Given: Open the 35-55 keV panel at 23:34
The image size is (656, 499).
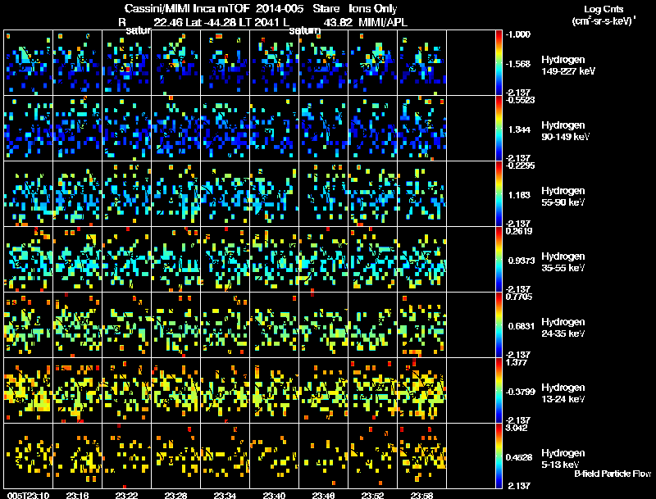Looking at the screenshot, I should (225, 260).
